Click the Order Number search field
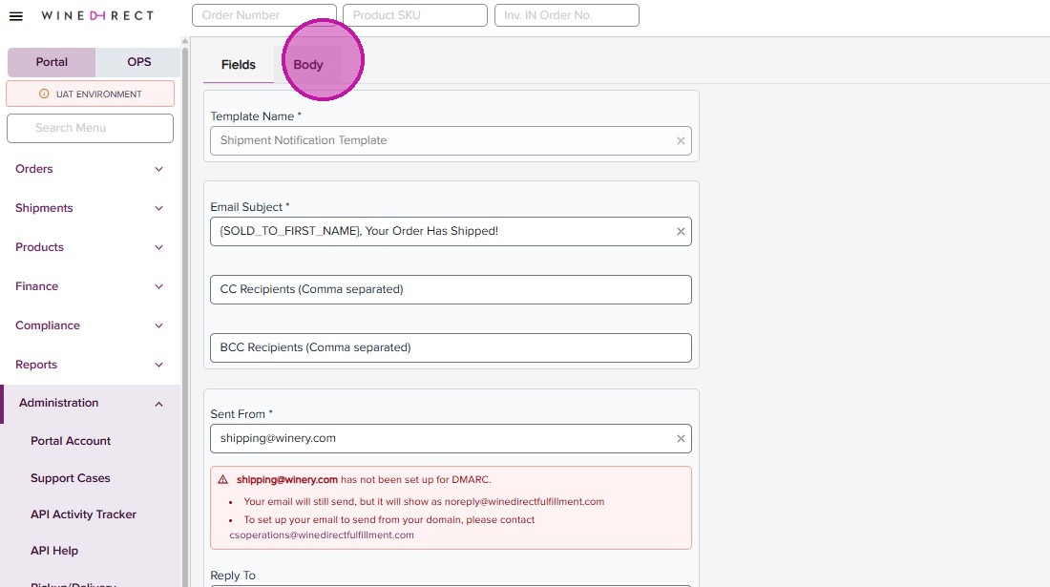The image size is (1050, 587). 263,15
